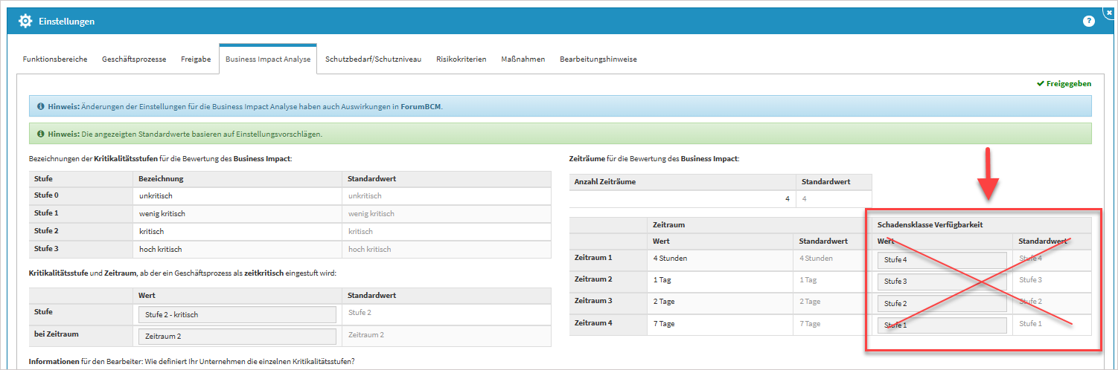Click the green Freigegeben checkmark icon

[x=1040, y=84]
